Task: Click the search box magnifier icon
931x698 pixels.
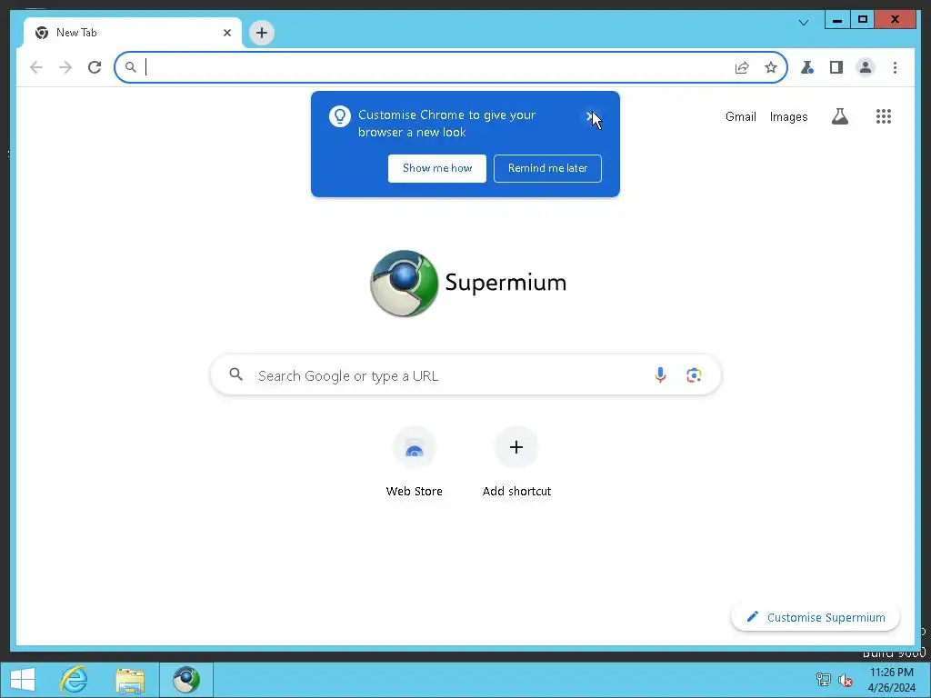Action: [x=236, y=374]
